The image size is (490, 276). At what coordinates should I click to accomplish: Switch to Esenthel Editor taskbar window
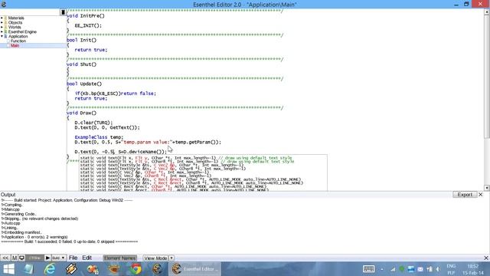coord(194,269)
